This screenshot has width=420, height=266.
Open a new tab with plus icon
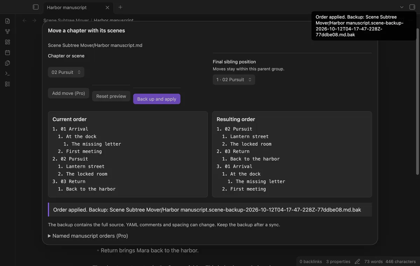pos(120,7)
